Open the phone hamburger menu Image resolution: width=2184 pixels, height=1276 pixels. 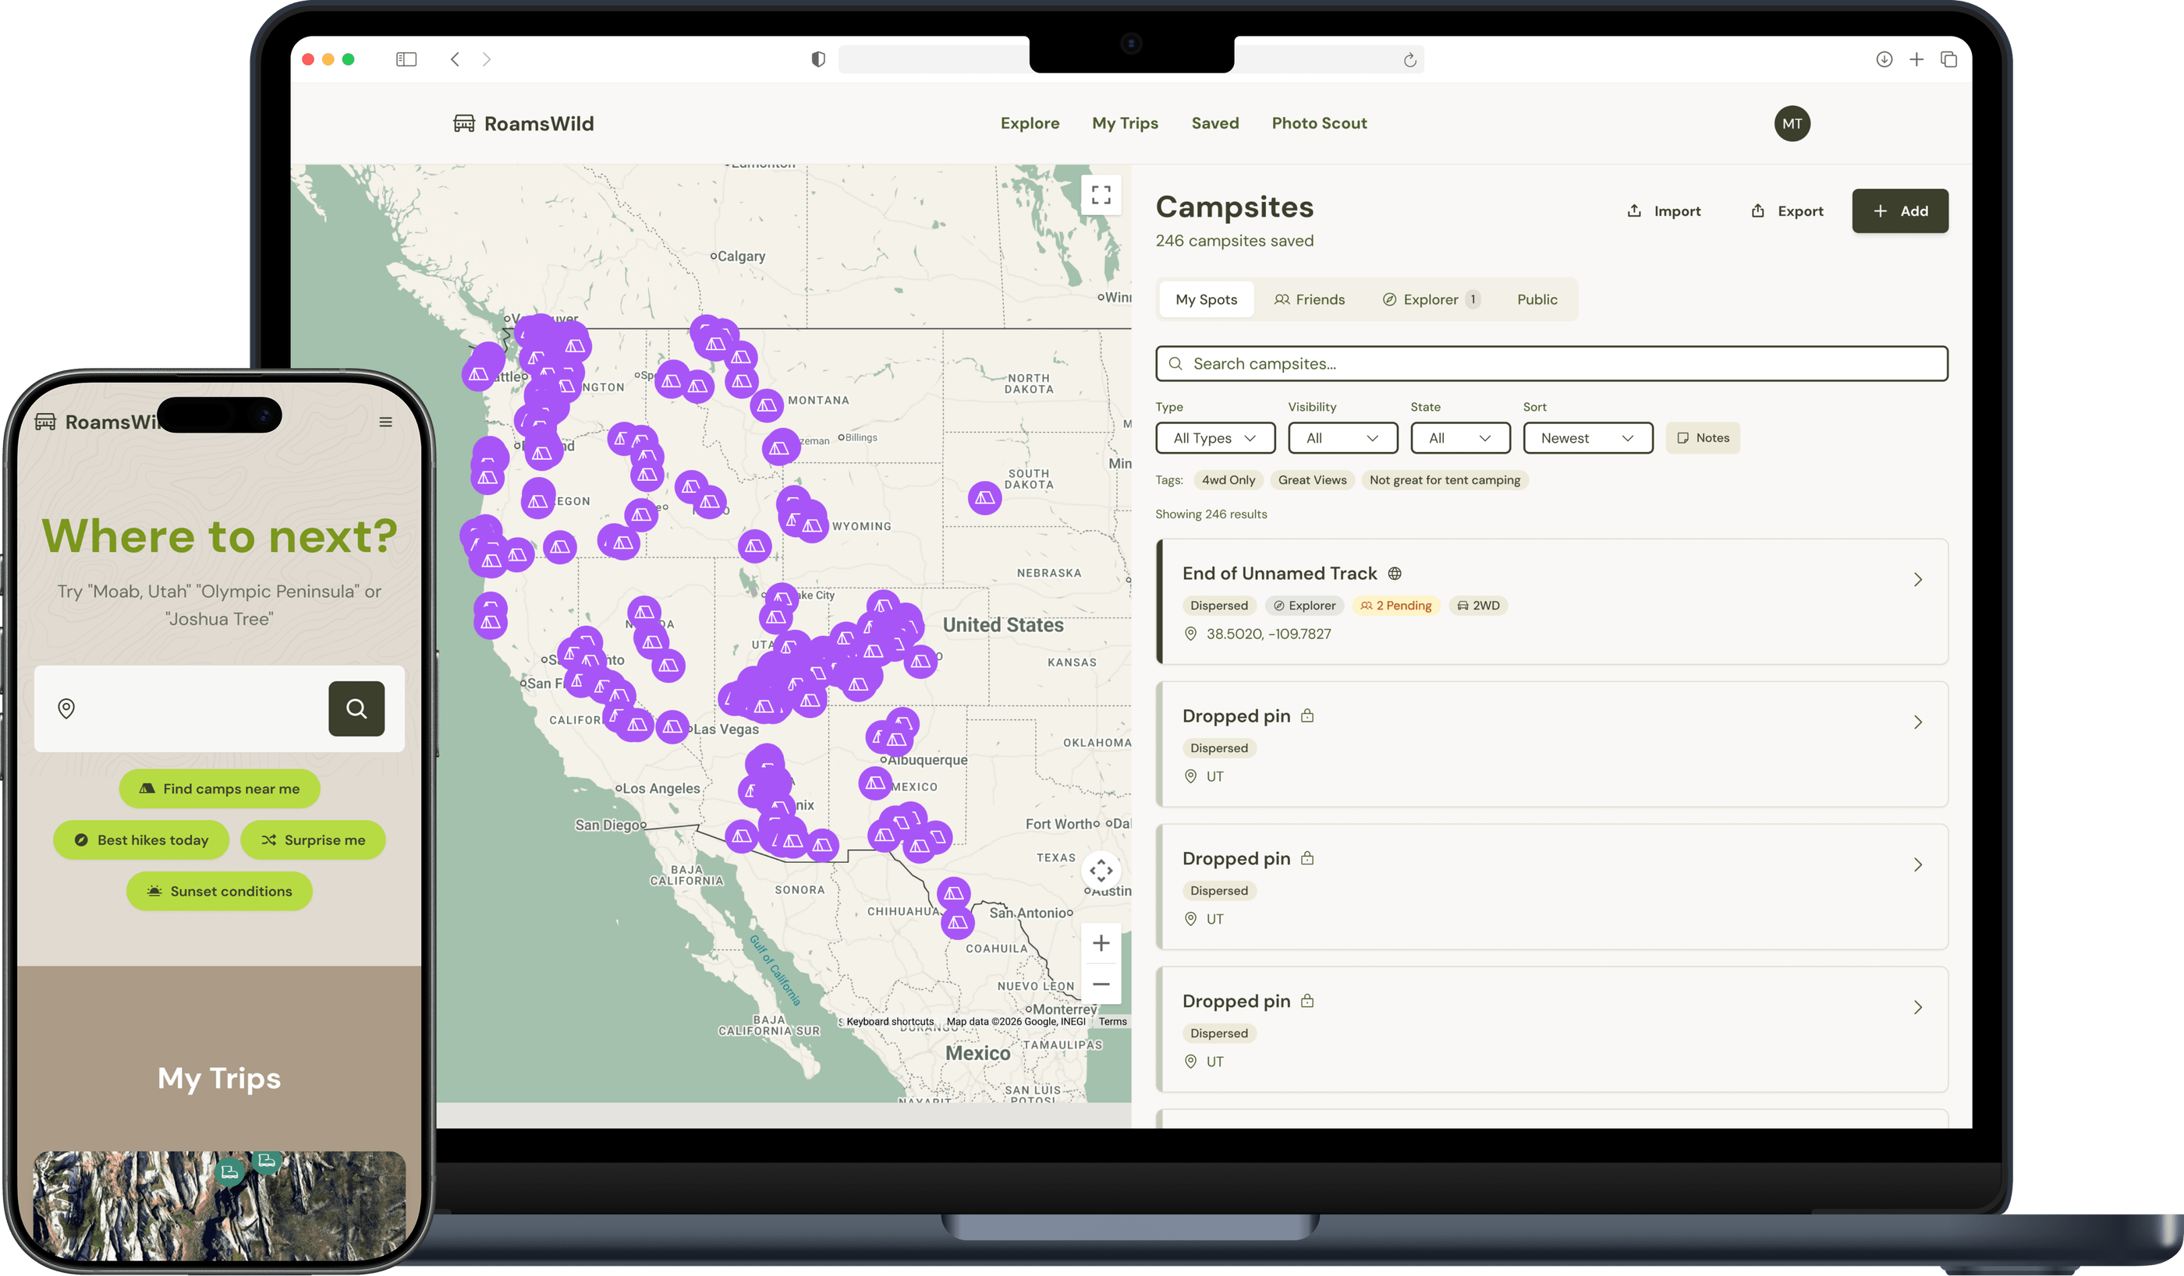pos(385,422)
